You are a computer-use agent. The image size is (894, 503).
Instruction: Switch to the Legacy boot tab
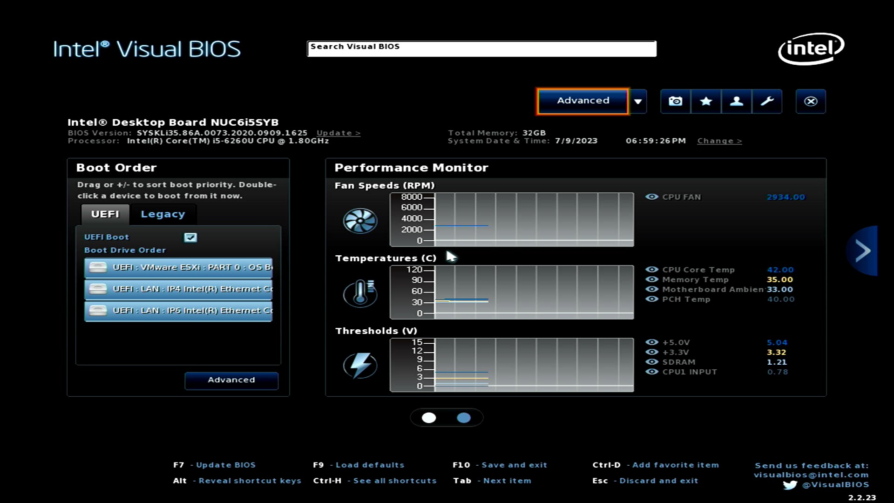[x=163, y=214]
